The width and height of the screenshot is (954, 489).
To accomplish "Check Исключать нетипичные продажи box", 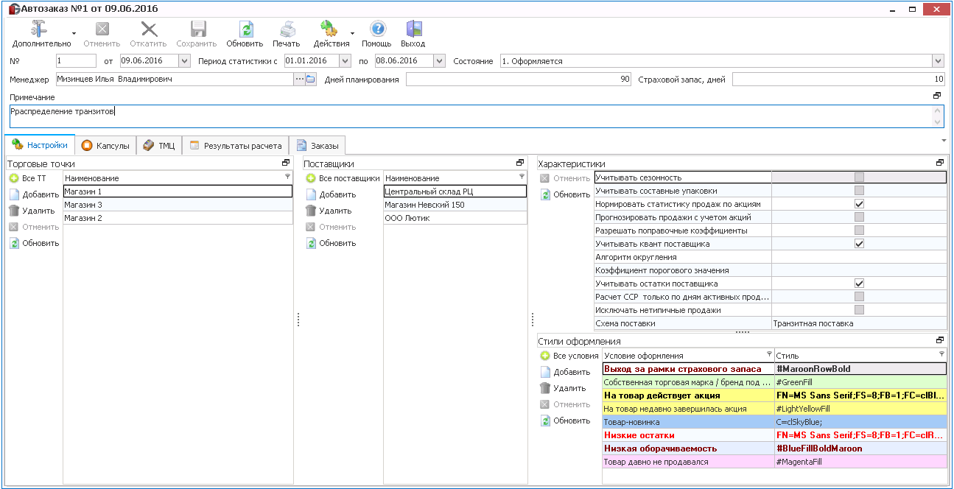I will 859,310.
